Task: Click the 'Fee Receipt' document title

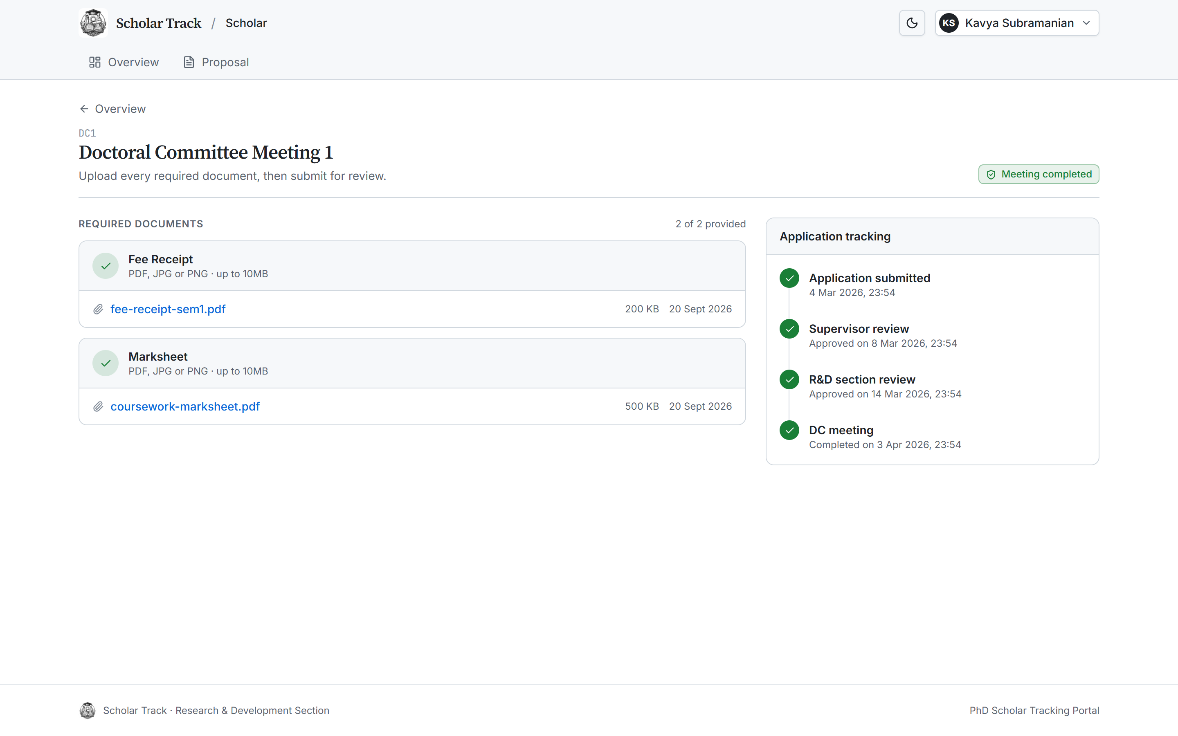Action: point(160,260)
